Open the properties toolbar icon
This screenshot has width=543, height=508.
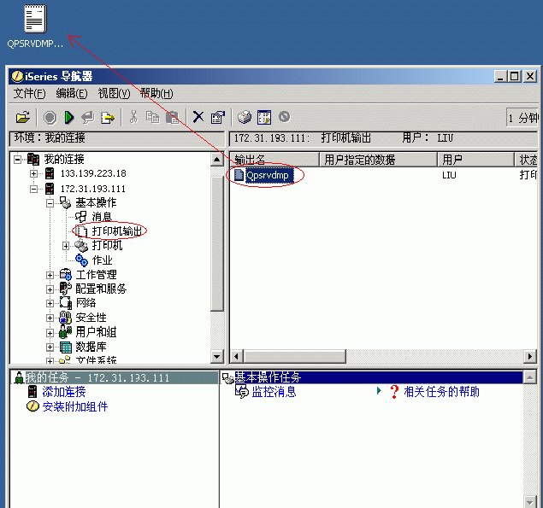coord(218,117)
